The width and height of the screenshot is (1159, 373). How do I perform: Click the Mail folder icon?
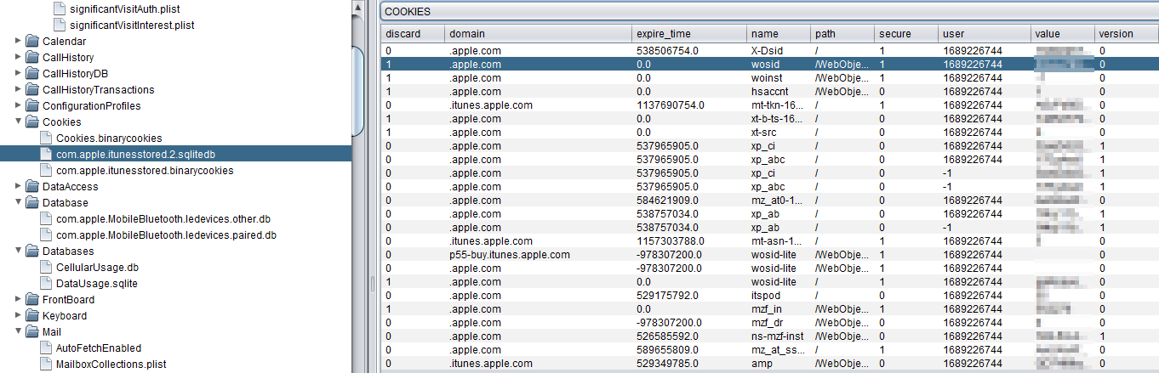point(32,331)
